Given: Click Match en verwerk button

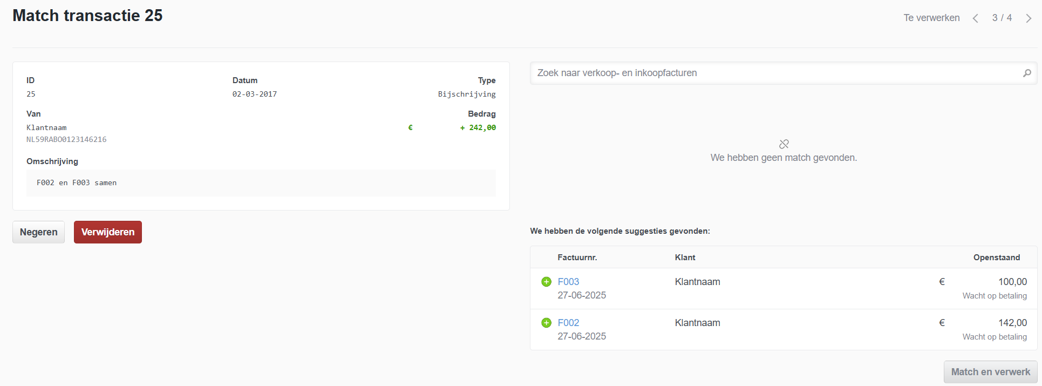Looking at the screenshot, I should coord(990,372).
